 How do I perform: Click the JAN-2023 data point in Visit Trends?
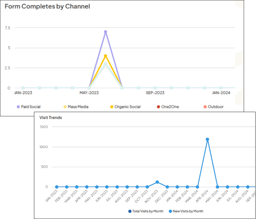(x=57, y=187)
